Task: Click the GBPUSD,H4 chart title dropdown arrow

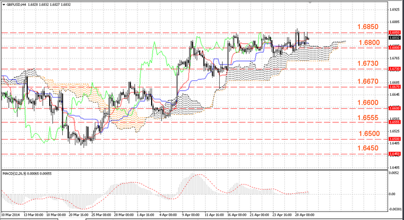Action: [4, 5]
